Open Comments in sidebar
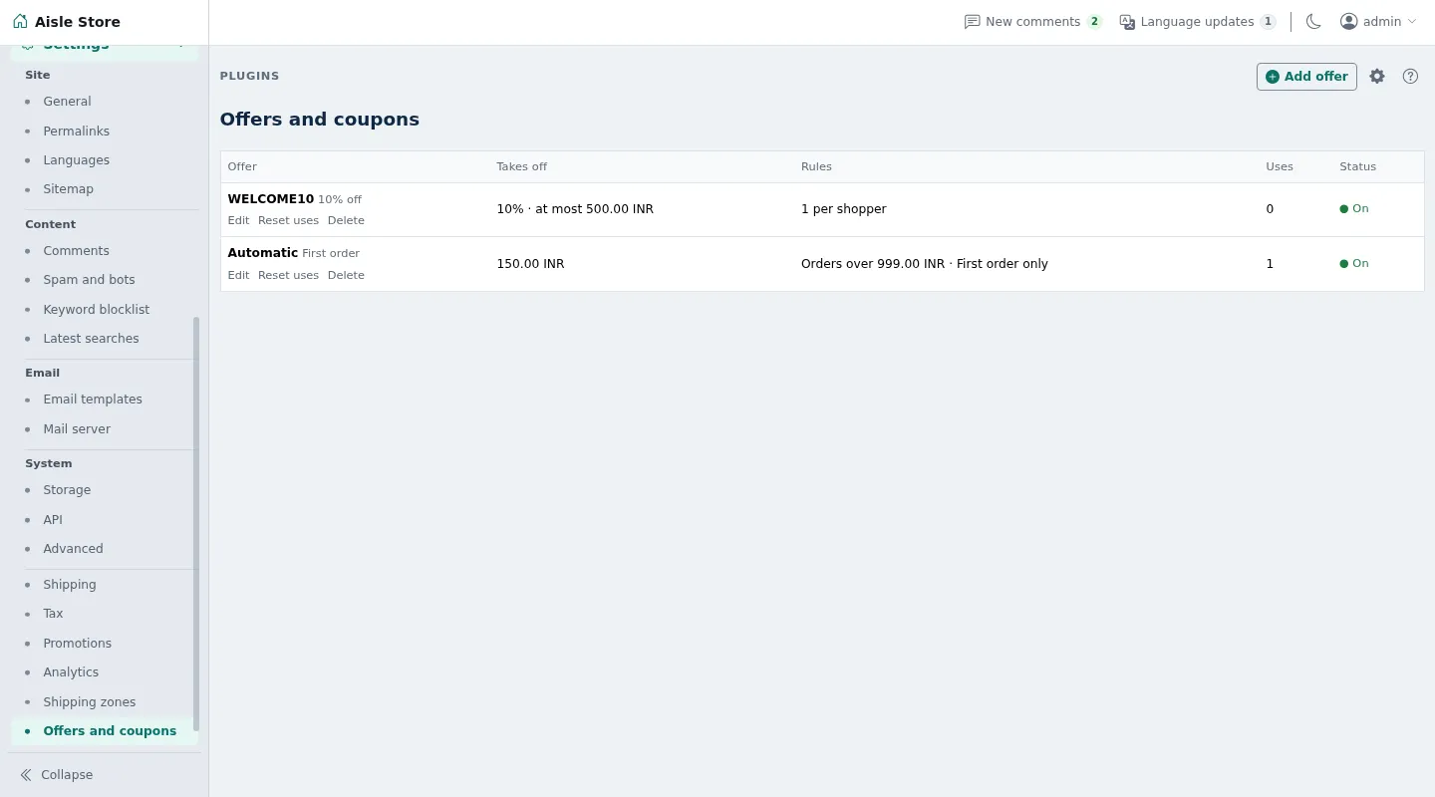The image size is (1435, 797). pos(76,251)
